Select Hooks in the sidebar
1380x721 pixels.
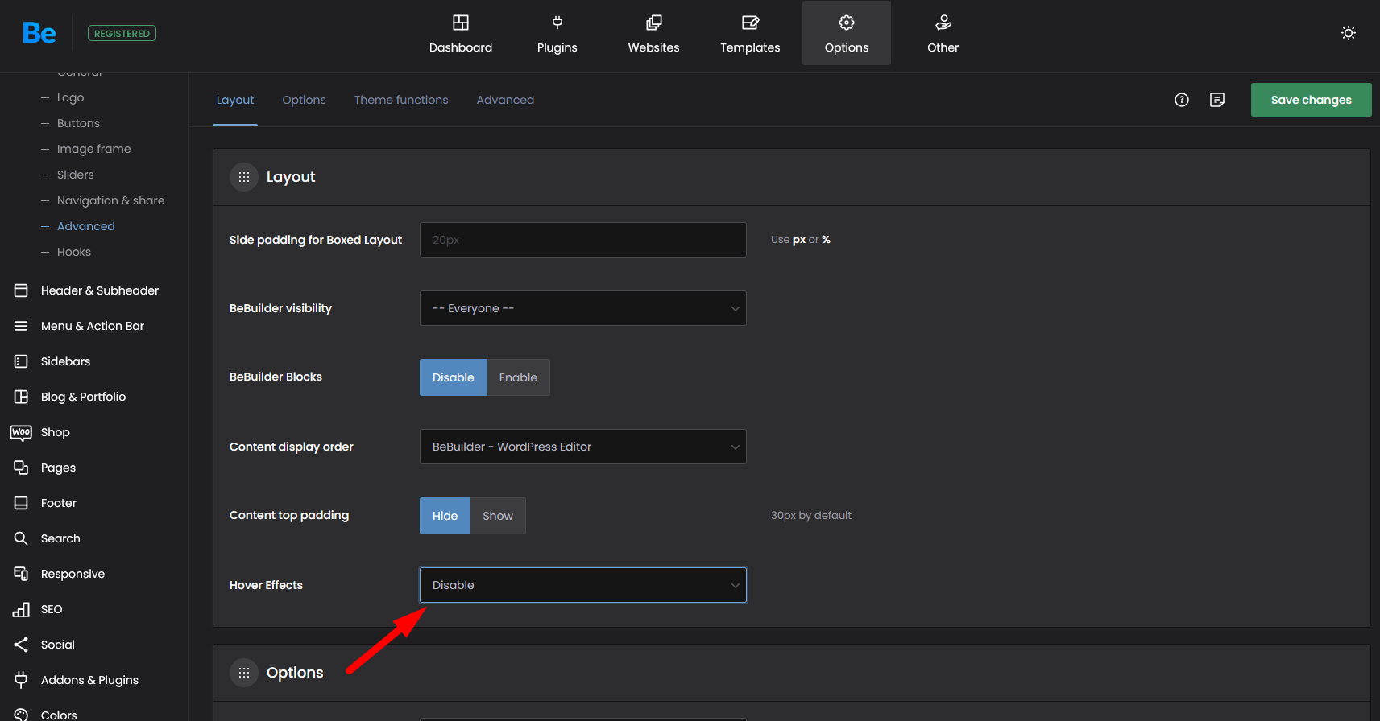pyautogui.click(x=73, y=252)
